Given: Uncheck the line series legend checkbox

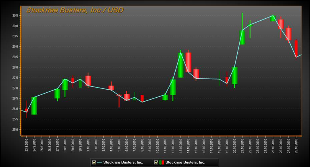Looking at the screenshot, I should pos(94,162).
